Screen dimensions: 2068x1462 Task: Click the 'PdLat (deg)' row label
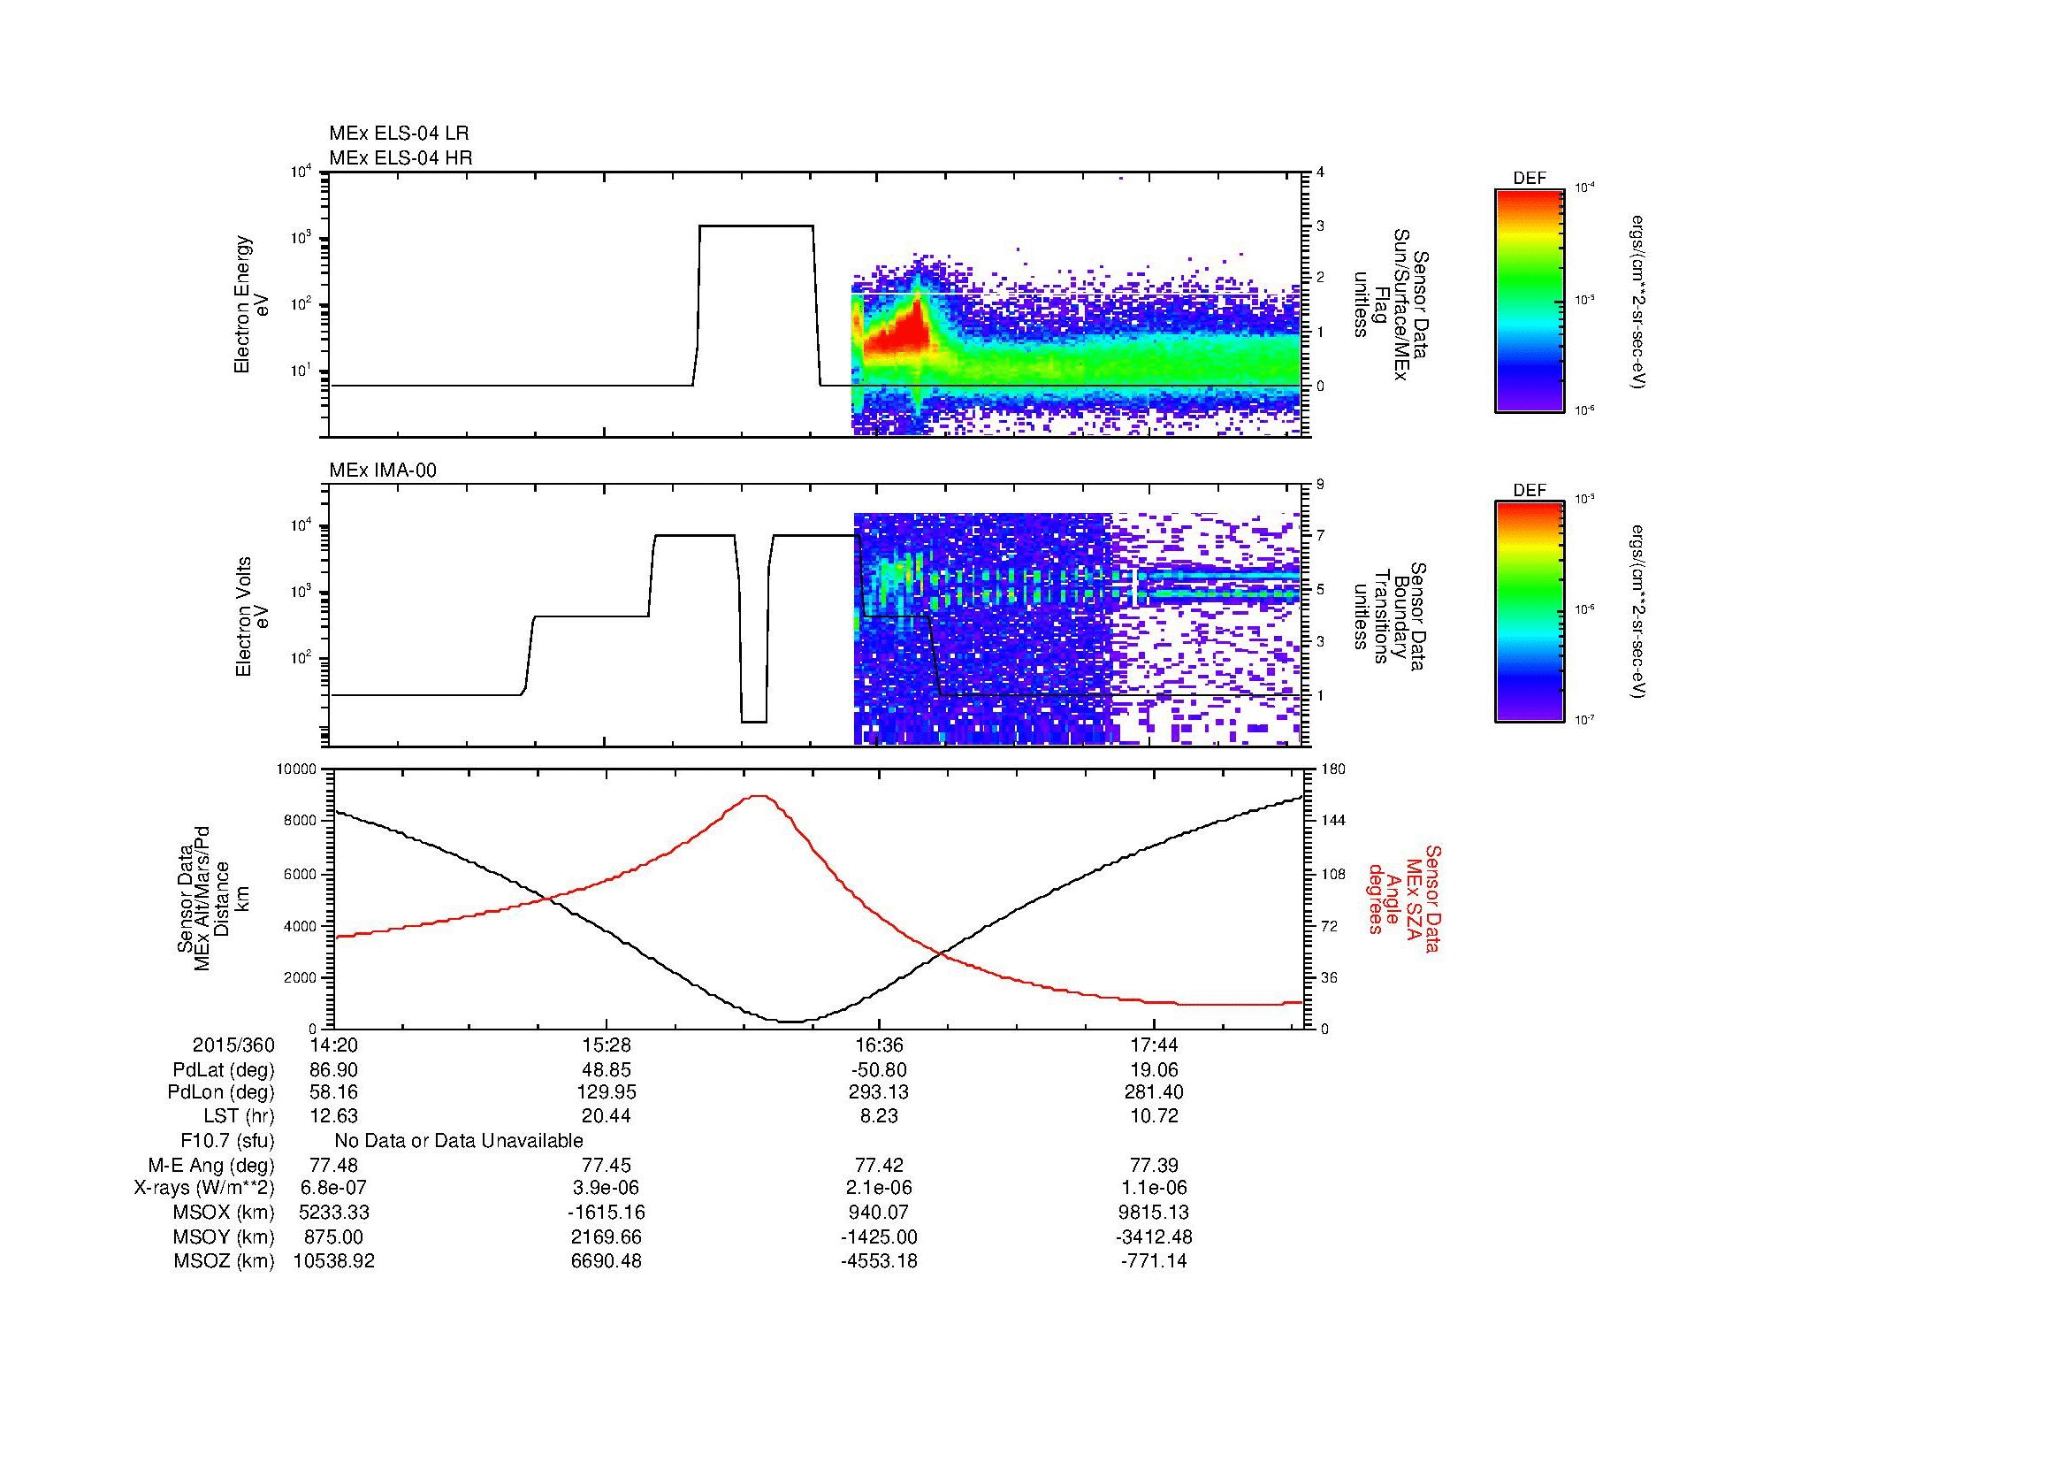pyautogui.click(x=224, y=1070)
